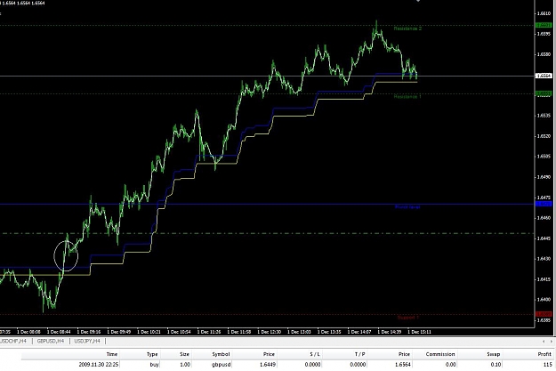556x371 pixels.
Task: Click the green 1.6551 price tag
Action: pos(544,93)
